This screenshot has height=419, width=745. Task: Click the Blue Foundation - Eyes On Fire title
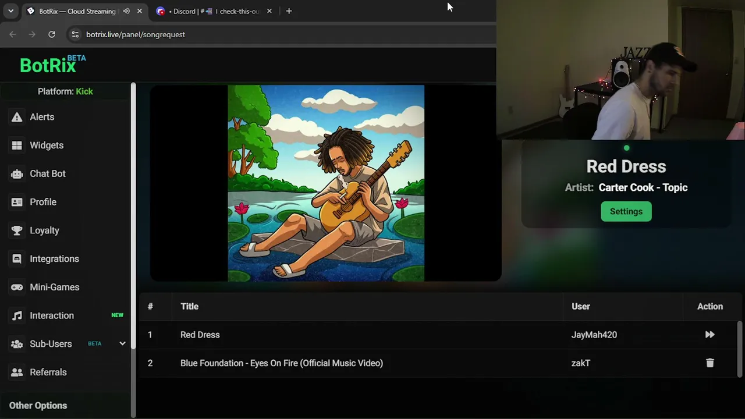click(282, 363)
